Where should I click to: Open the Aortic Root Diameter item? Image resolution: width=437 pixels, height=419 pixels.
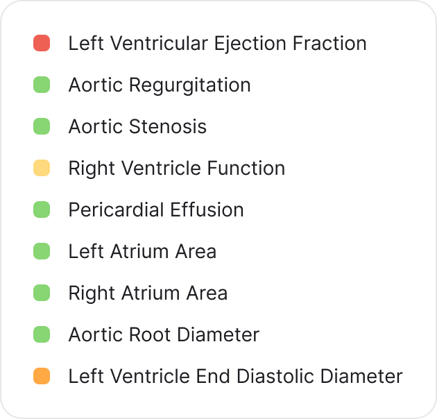click(x=164, y=334)
